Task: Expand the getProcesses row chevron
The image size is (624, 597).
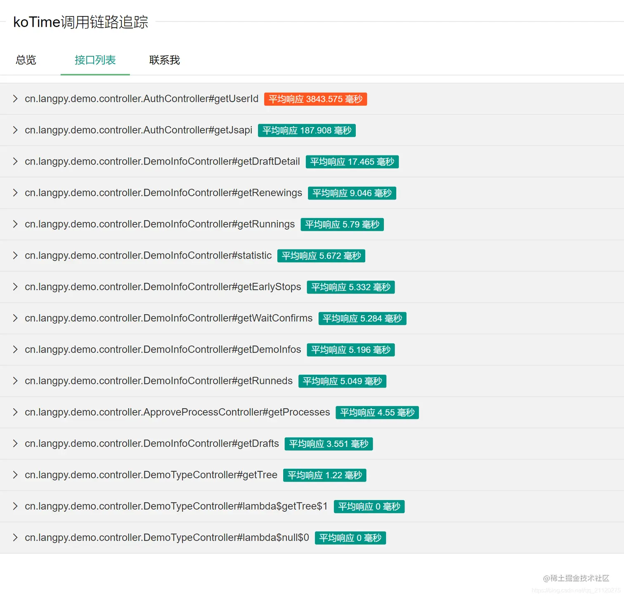Action: click(x=15, y=412)
